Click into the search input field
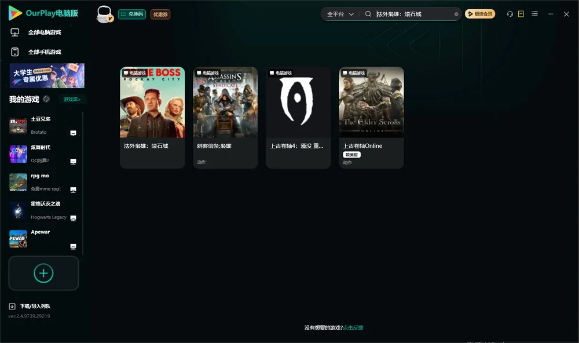This screenshot has height=343, width=579. click(x=413, y=14)
